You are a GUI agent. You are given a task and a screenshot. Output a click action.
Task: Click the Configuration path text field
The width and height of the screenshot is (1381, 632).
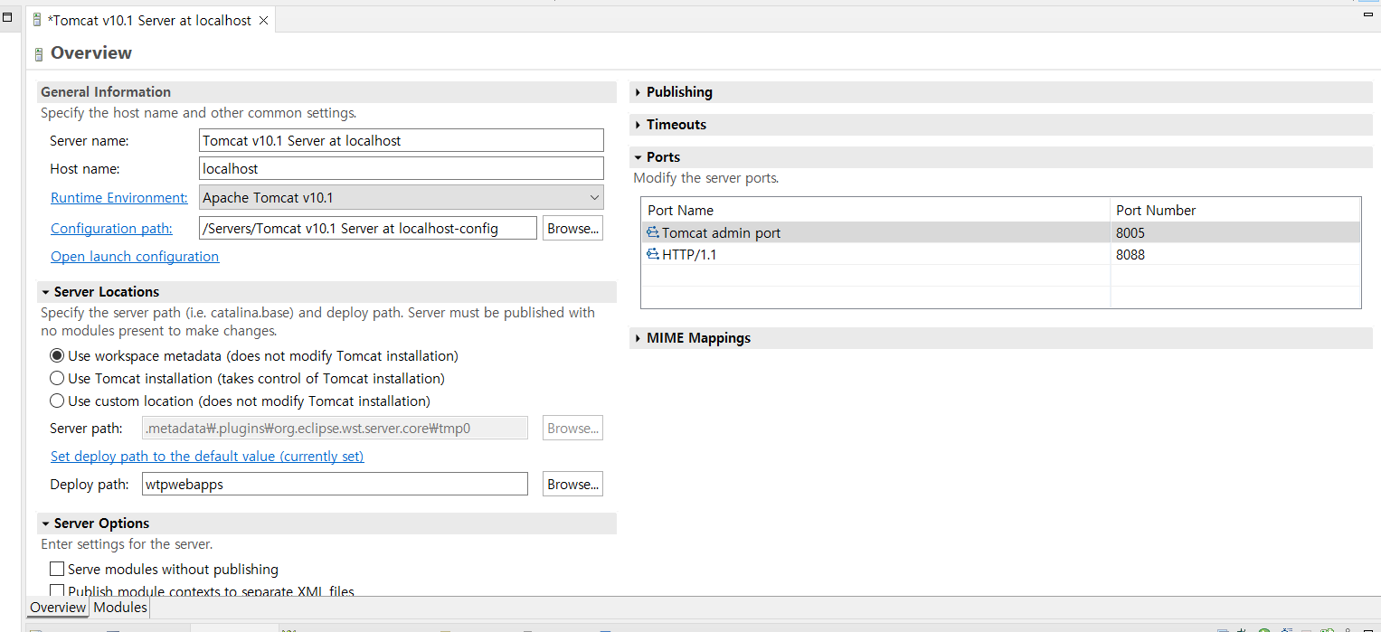click(x=368, y=228)
